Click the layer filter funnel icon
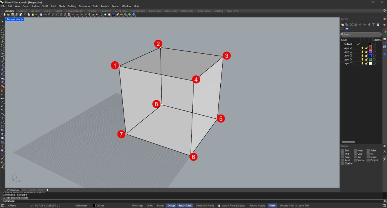 373,25
